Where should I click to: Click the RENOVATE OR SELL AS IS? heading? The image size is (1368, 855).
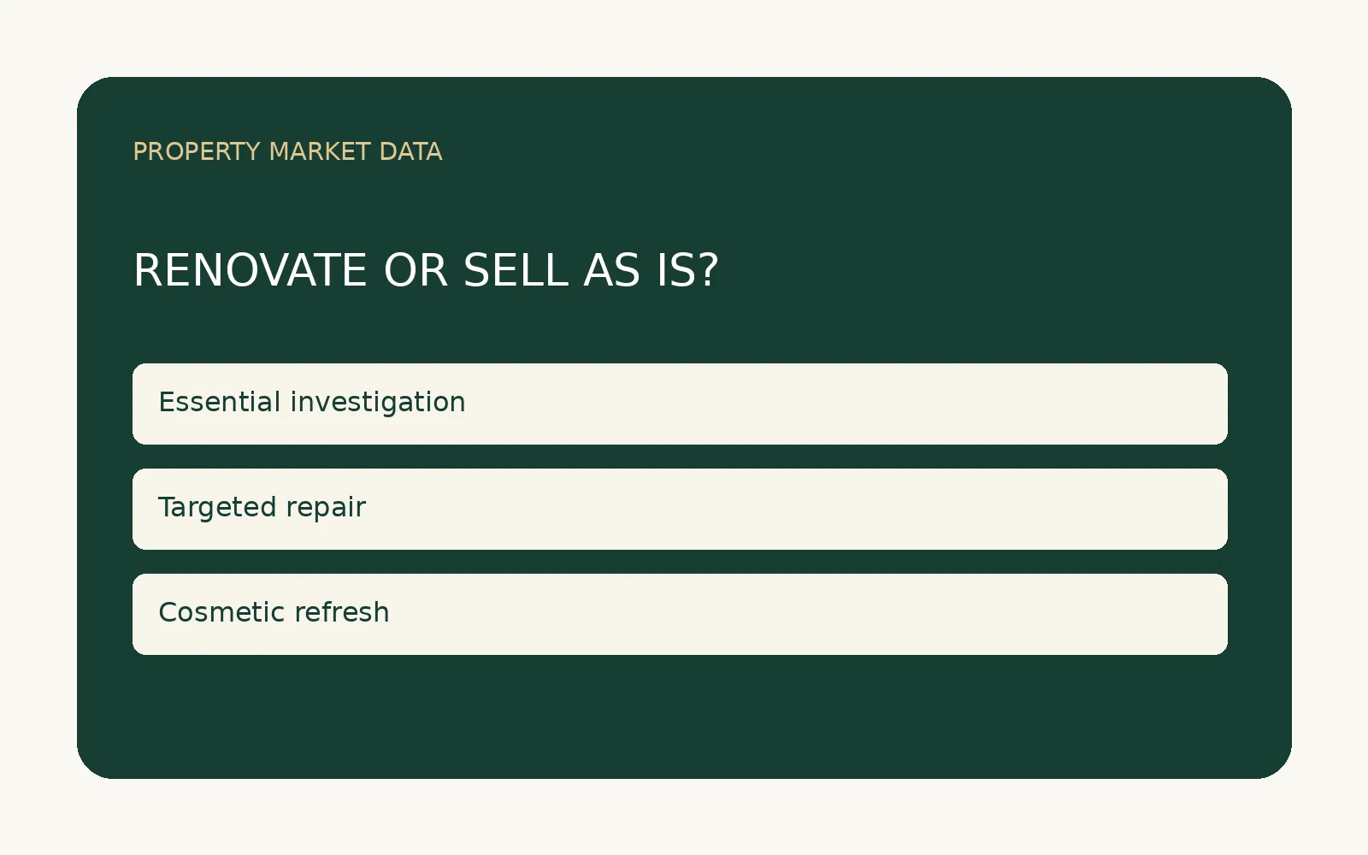pyautogui.click(x=426, y=270)
